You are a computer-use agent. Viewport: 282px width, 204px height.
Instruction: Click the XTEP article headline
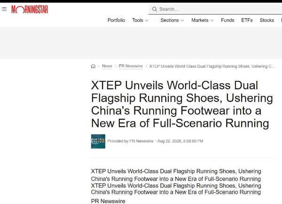point(182,104)
